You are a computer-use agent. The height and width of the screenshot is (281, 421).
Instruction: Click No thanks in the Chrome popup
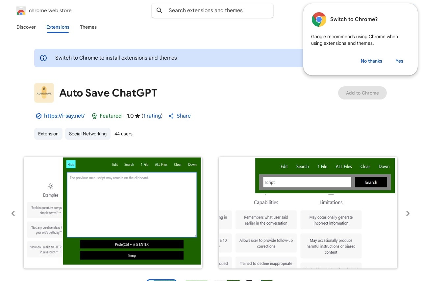click(x=371, y=61)
